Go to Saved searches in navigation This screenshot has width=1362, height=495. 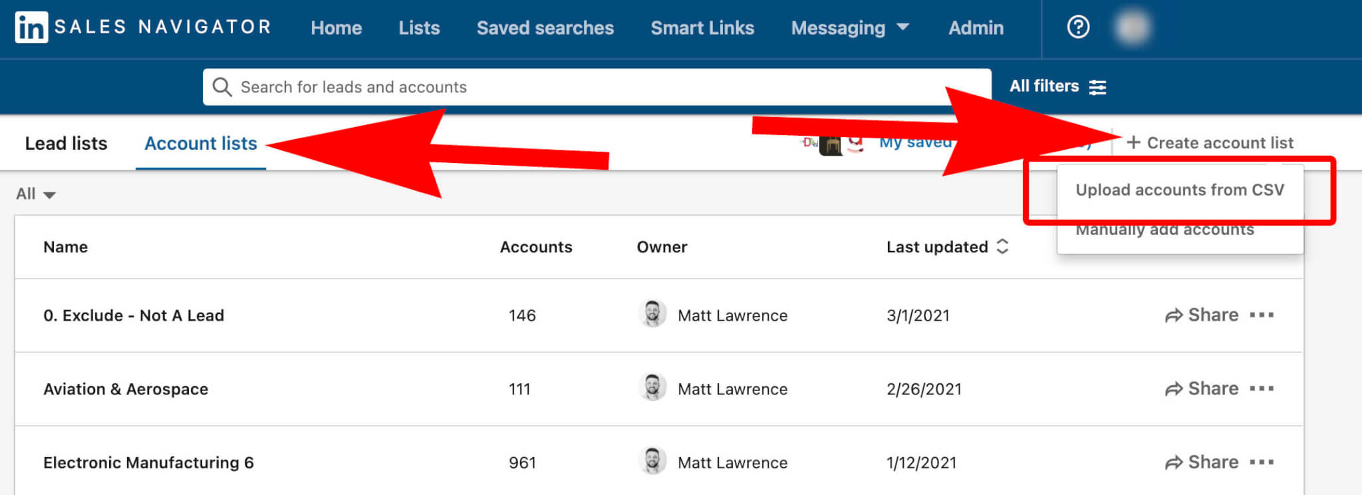click(x=545, y=28)
